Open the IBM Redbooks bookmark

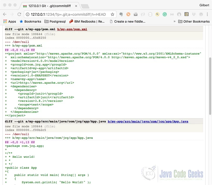(87, 22)
